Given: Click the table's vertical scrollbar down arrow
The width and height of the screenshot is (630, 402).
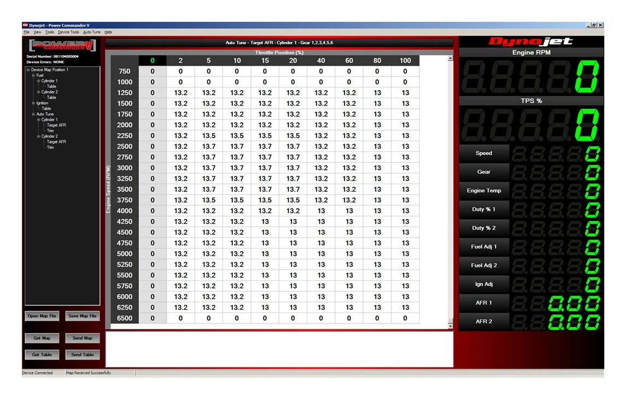Looking at the screenshot, I should coord(450,326).
